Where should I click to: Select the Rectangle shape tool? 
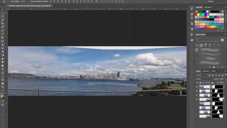coord(2,80)
